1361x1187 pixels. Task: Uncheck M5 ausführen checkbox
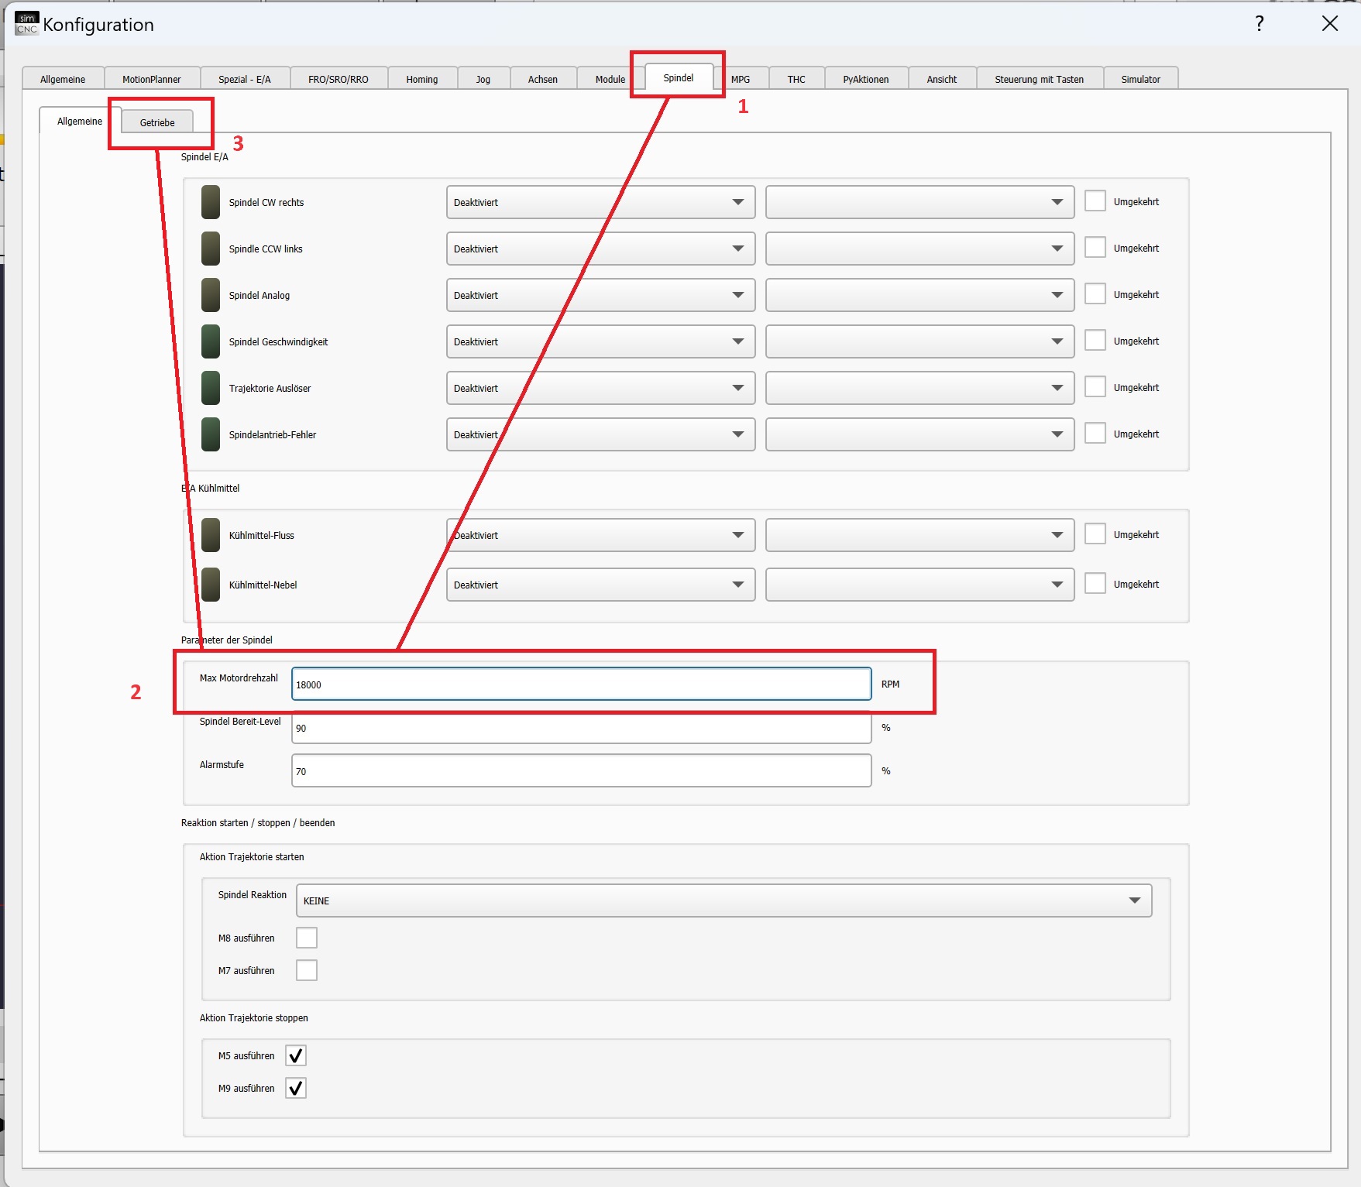(x=296, y=1055)
